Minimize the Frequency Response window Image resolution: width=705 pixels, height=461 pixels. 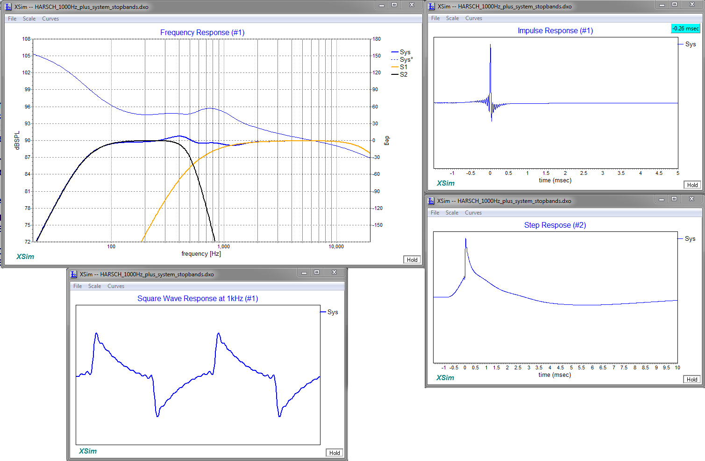click(382, 5)
